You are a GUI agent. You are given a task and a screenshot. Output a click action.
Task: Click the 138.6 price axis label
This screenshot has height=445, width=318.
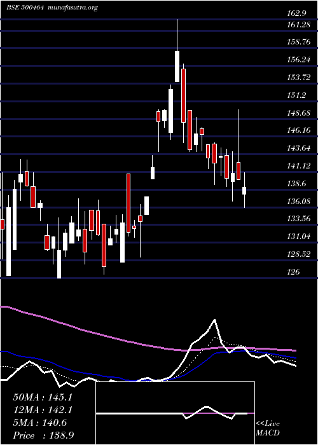click(x=296, y=184)
